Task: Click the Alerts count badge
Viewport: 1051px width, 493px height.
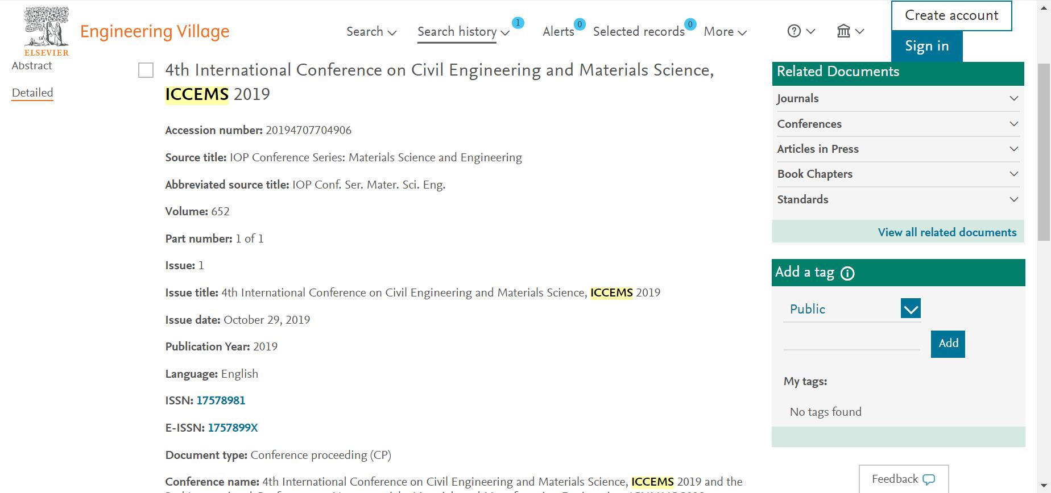Action: coord(580,24)
